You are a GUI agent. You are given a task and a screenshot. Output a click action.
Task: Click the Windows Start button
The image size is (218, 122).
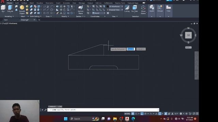pos(66,119)
